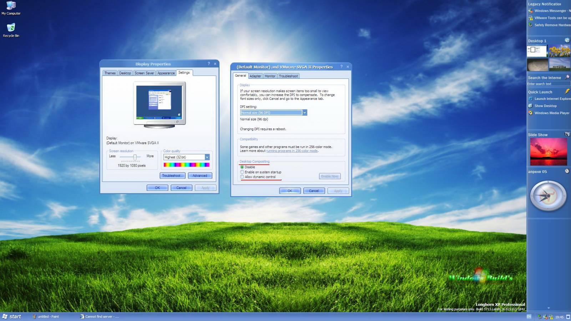Select the first desktop thumbnail showing windows
This screenshot has height=321, width=571.
tap(537, 51)
